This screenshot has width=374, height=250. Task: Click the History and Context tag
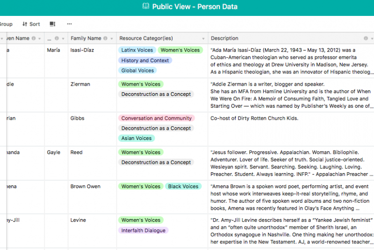pos(145,60)
